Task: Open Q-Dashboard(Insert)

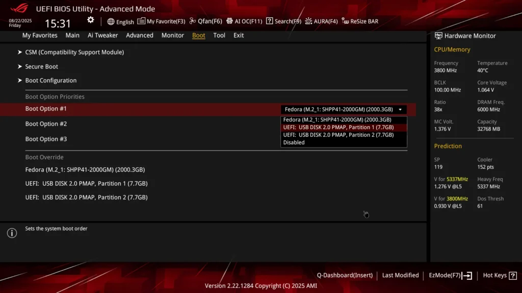Action: (345, 275)
